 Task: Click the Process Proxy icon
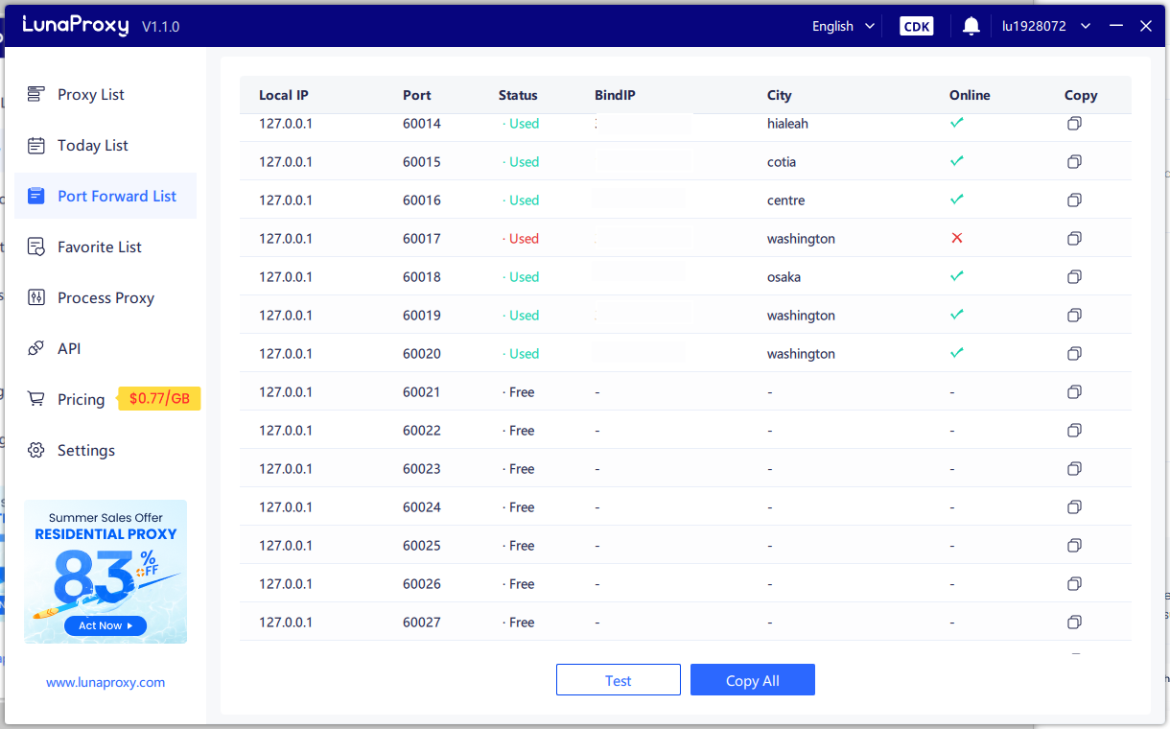tap(35, 297)
